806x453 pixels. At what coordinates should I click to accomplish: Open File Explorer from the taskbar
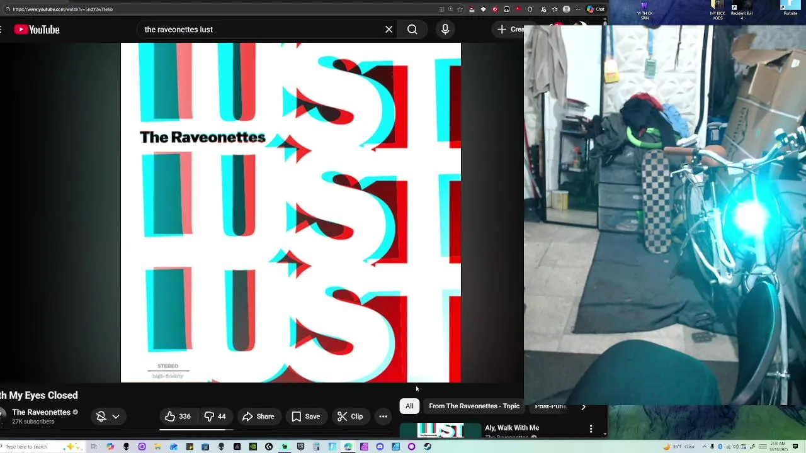click(157, 447)
